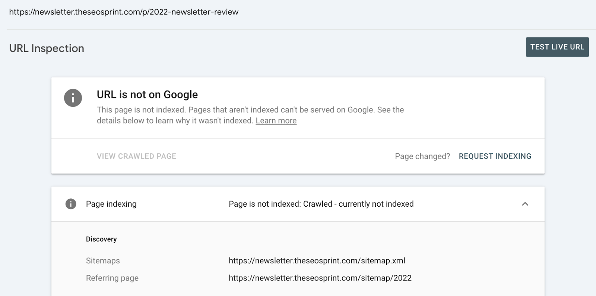596x296 pixels.
Task: Click the sitemap.xml URL value
Action: [x=317, y=261]
